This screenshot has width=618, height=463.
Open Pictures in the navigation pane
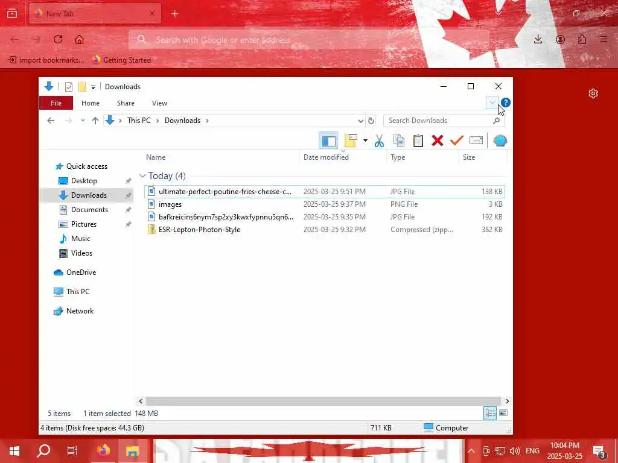click(x=83, y=224)
